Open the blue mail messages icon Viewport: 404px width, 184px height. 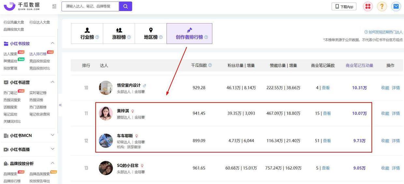pos(396,7)
